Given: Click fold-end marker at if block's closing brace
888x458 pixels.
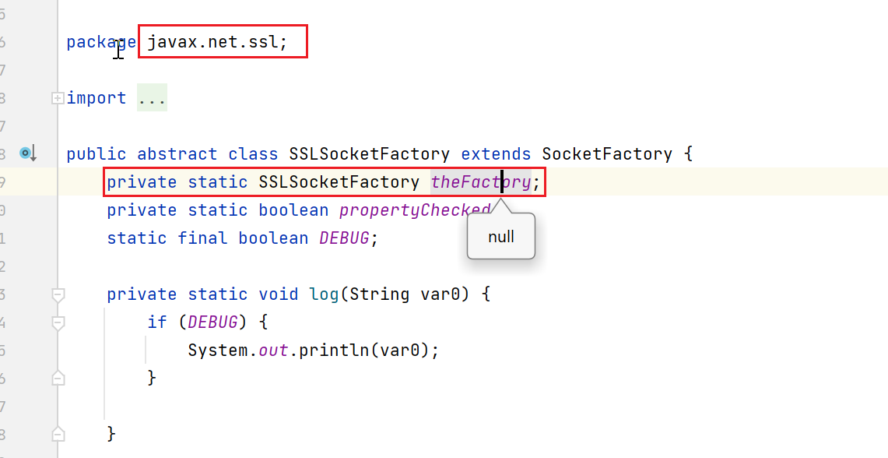Looking at the screenshot, I should pos(58,378).
